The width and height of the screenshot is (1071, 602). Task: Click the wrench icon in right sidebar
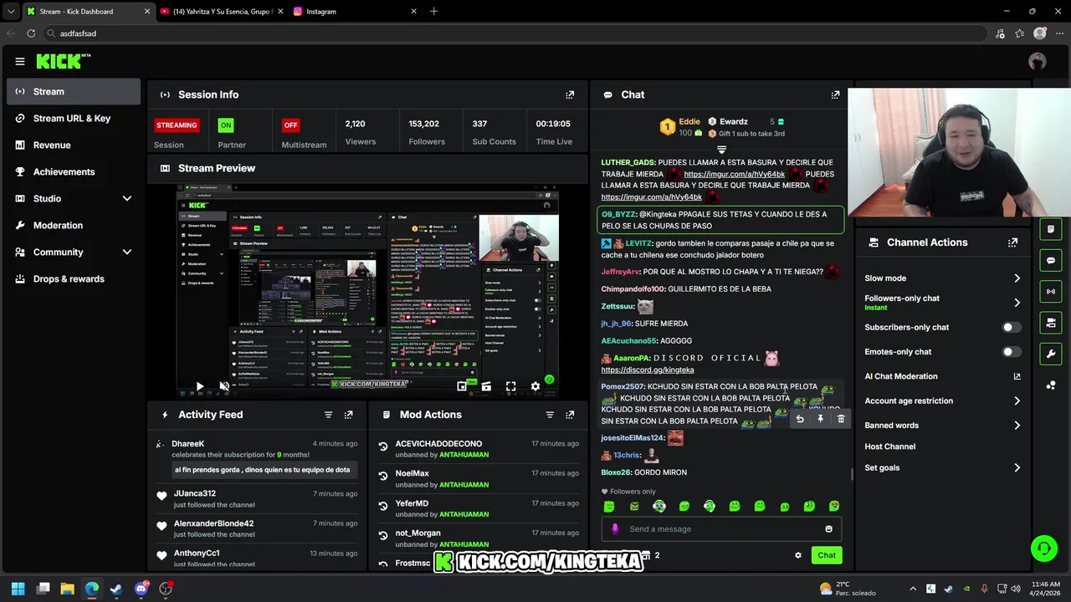[1051, 354]
